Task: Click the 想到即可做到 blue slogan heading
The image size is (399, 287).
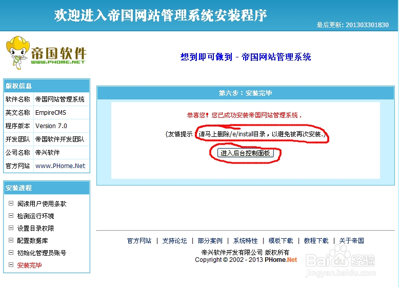Action: 246,57
